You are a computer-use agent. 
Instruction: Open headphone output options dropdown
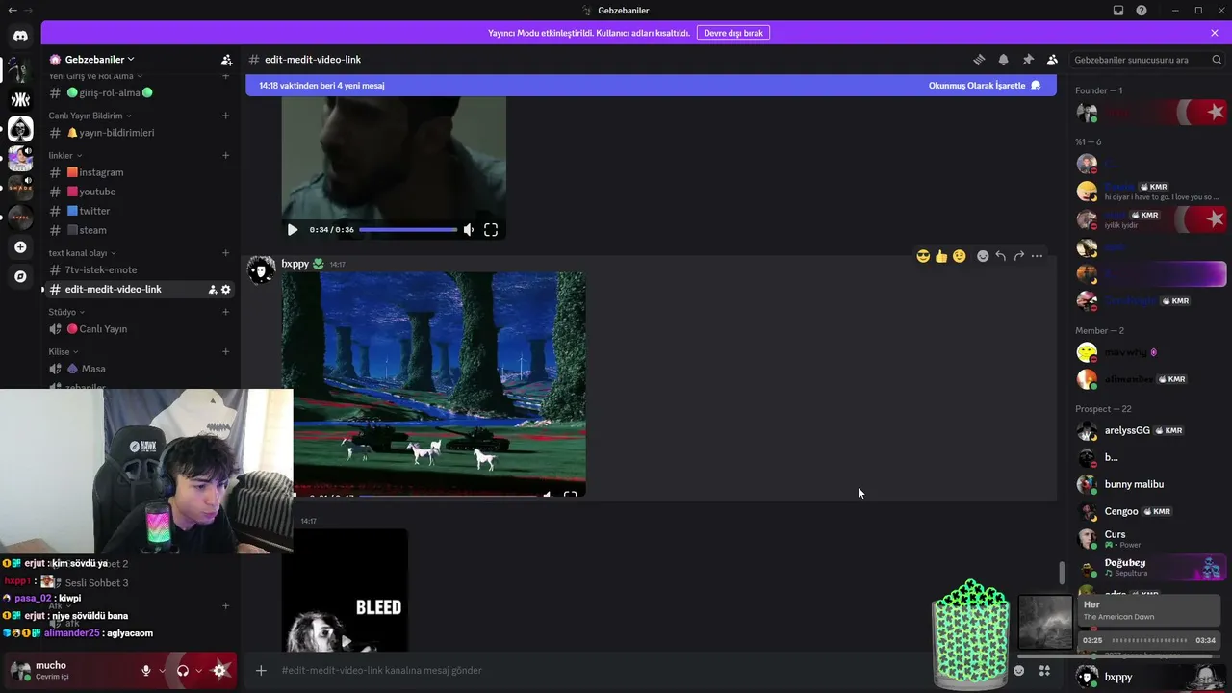click(x=198, y=671)
